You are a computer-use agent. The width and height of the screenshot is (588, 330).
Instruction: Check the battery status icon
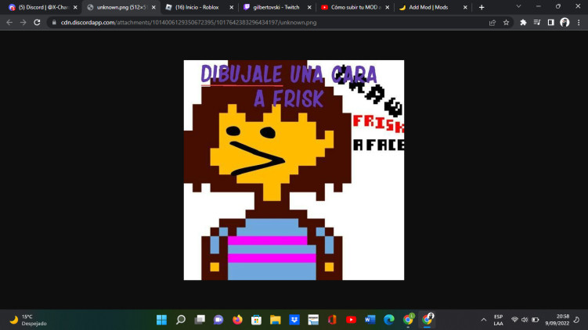(x=535, y=320)
